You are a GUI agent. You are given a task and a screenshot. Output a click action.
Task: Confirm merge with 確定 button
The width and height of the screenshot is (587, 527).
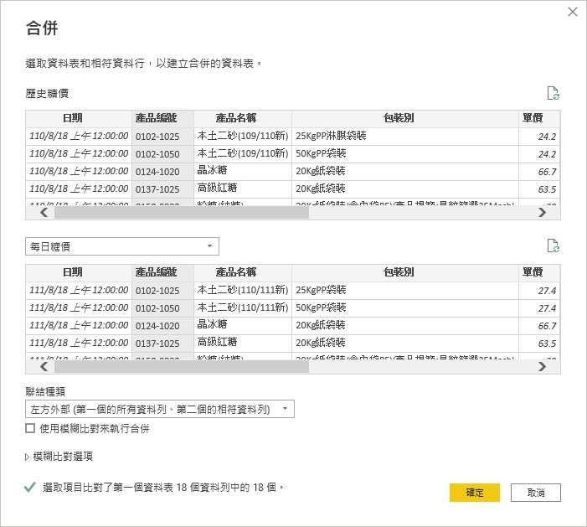click(x=475, y=492)
